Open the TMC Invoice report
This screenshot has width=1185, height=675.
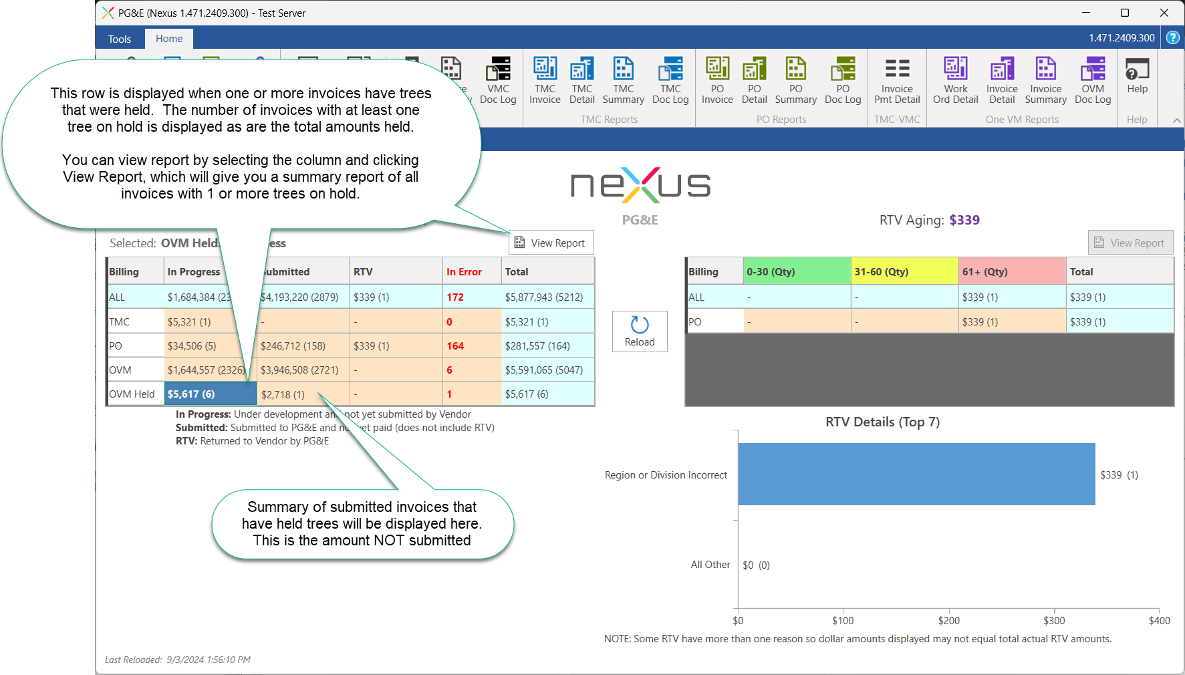[x=545, y=80]
